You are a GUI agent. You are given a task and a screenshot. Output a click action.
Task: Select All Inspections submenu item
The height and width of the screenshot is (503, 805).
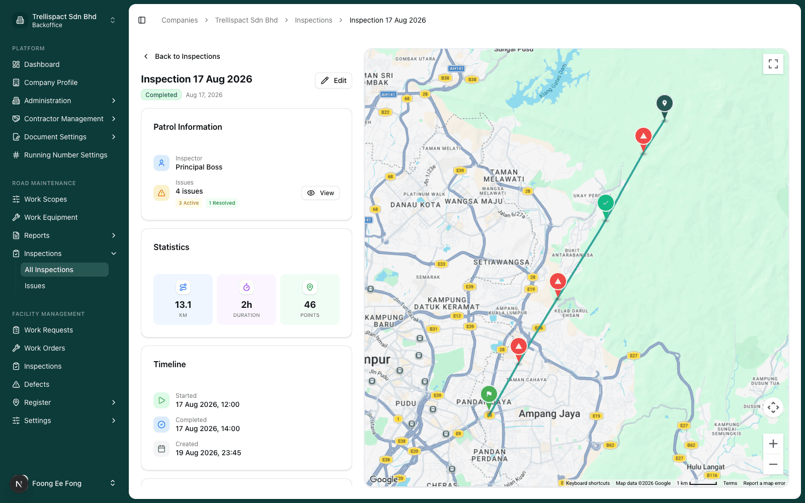pos(64,270)
